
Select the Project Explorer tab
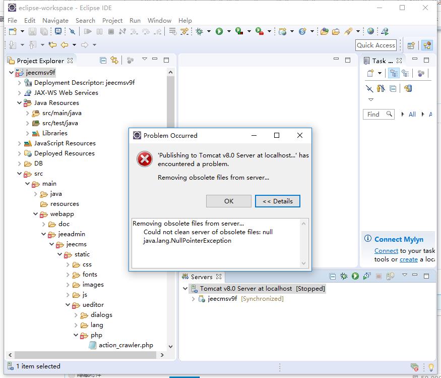(40, 61)
